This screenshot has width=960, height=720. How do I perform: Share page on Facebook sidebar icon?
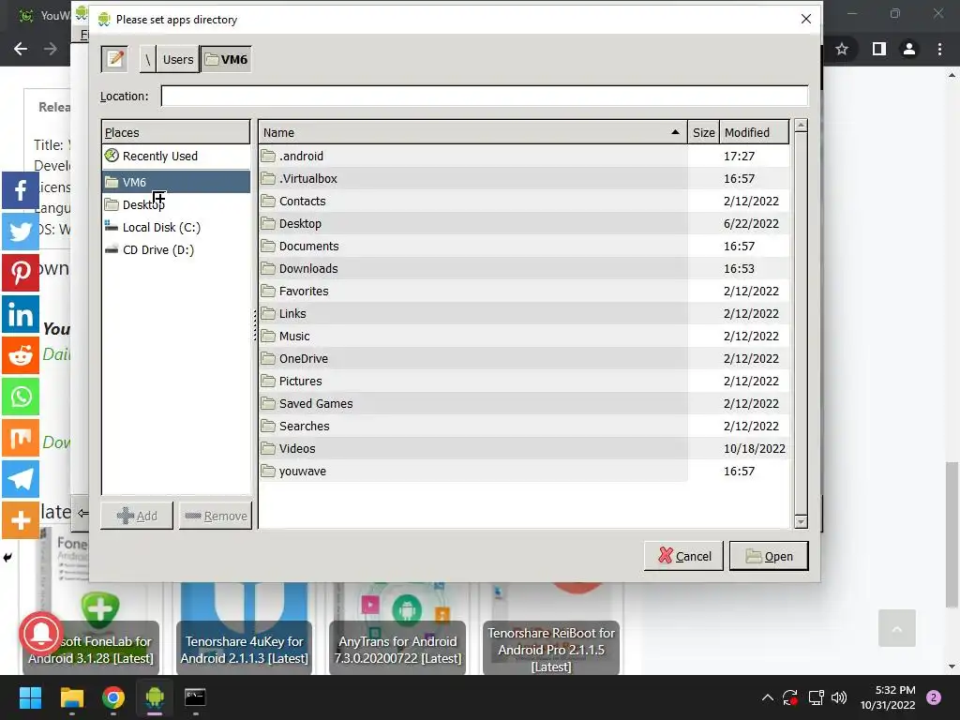point(21,190)
